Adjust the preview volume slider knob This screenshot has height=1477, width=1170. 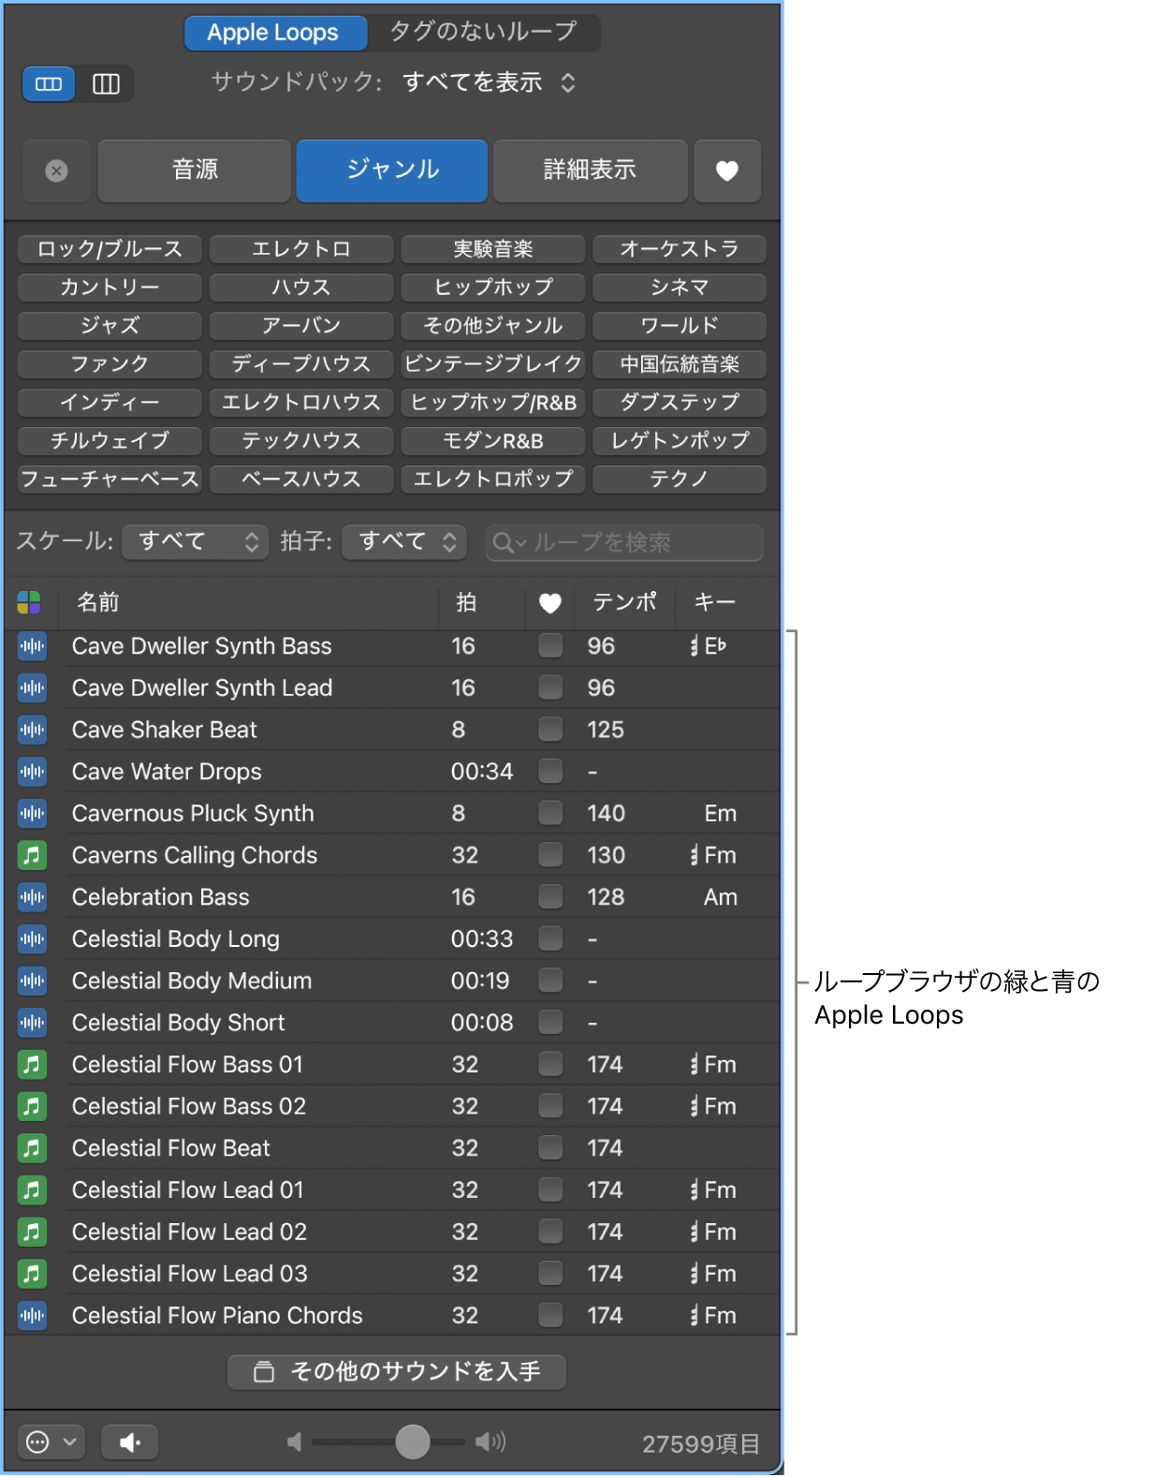413,1442
